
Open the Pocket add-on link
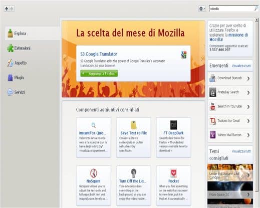pyautogui.click(x=173, y=181)
